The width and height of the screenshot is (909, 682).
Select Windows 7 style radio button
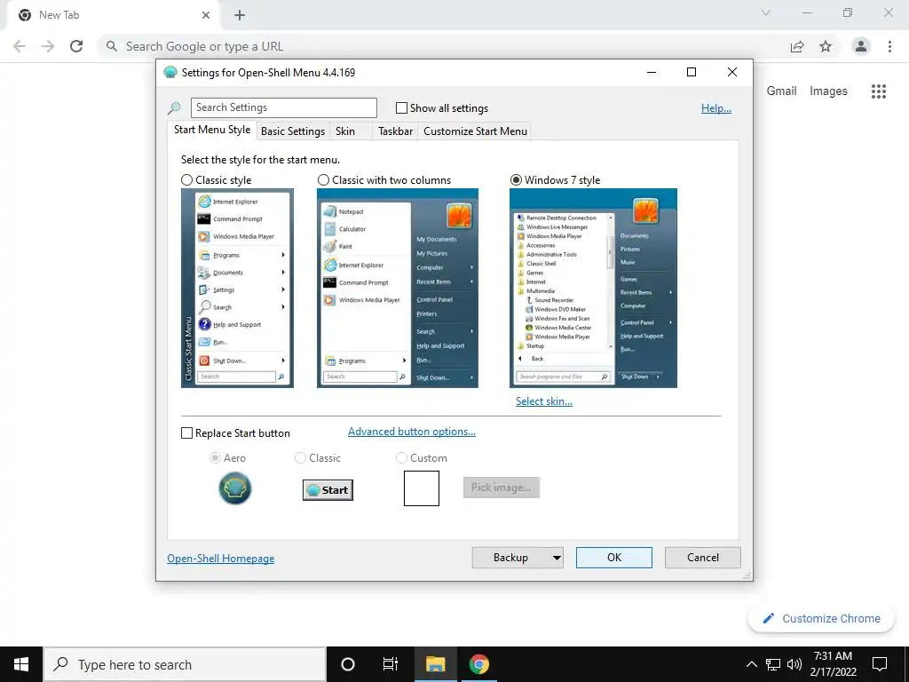[516, 180]
